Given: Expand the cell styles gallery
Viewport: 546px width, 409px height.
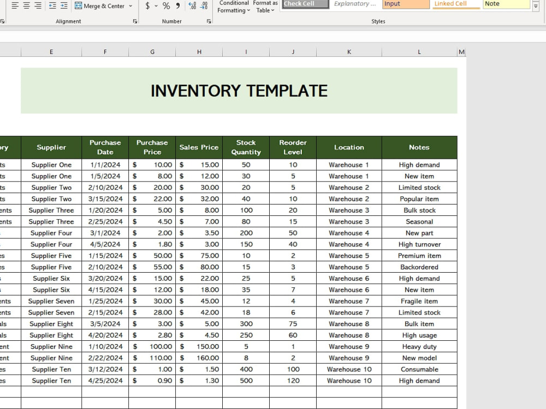Looking at the screenshot, I should (x=536, y=6).
